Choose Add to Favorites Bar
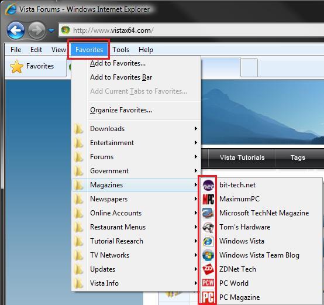 coord(136,77)
